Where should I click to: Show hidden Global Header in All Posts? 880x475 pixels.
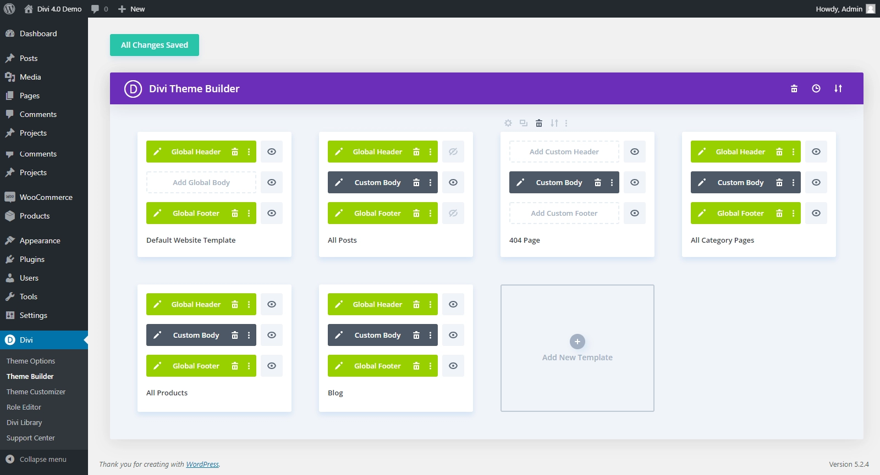(x=453, y=152)
